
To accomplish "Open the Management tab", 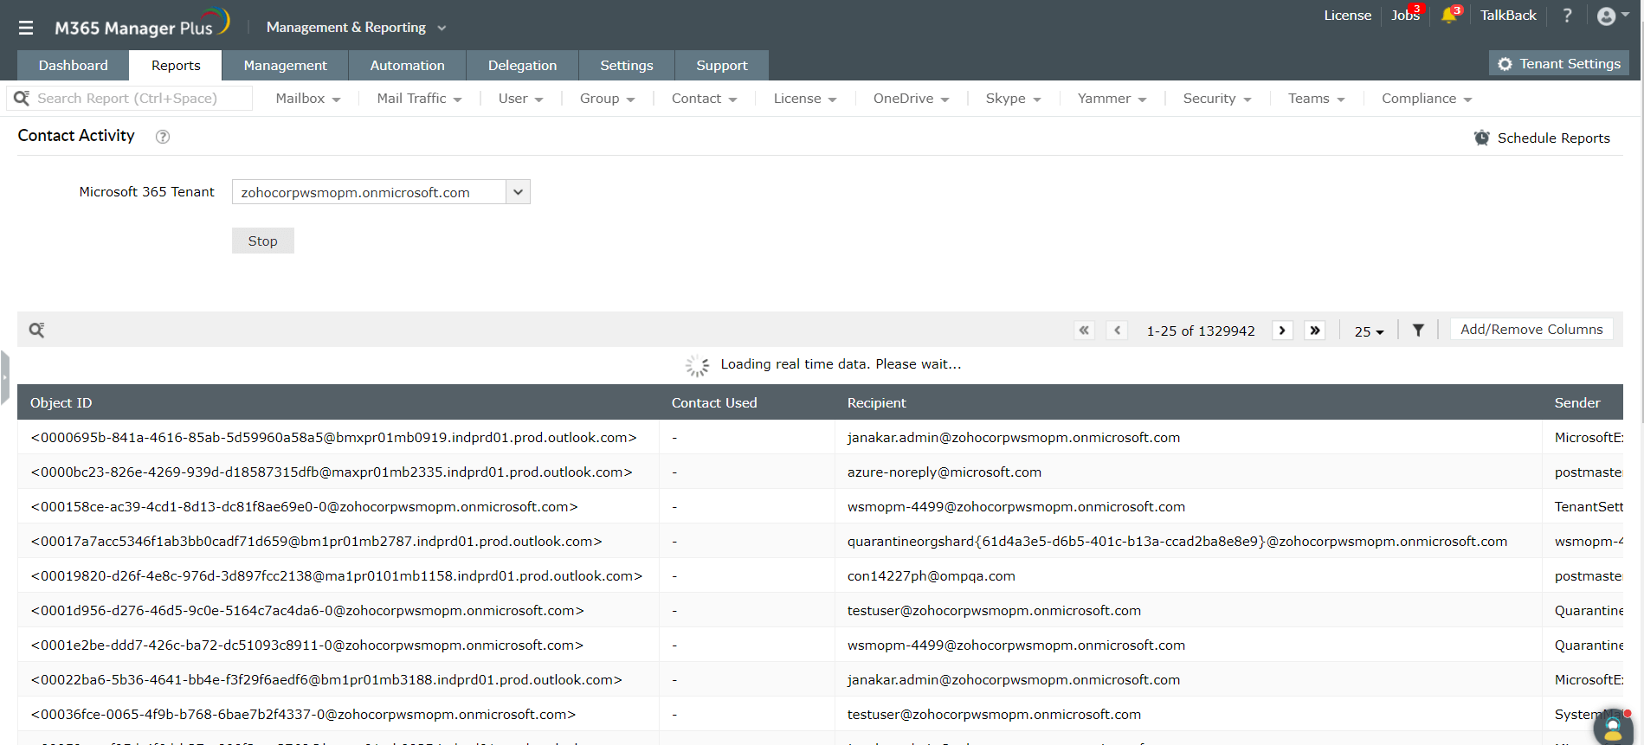I will point(286,66).
